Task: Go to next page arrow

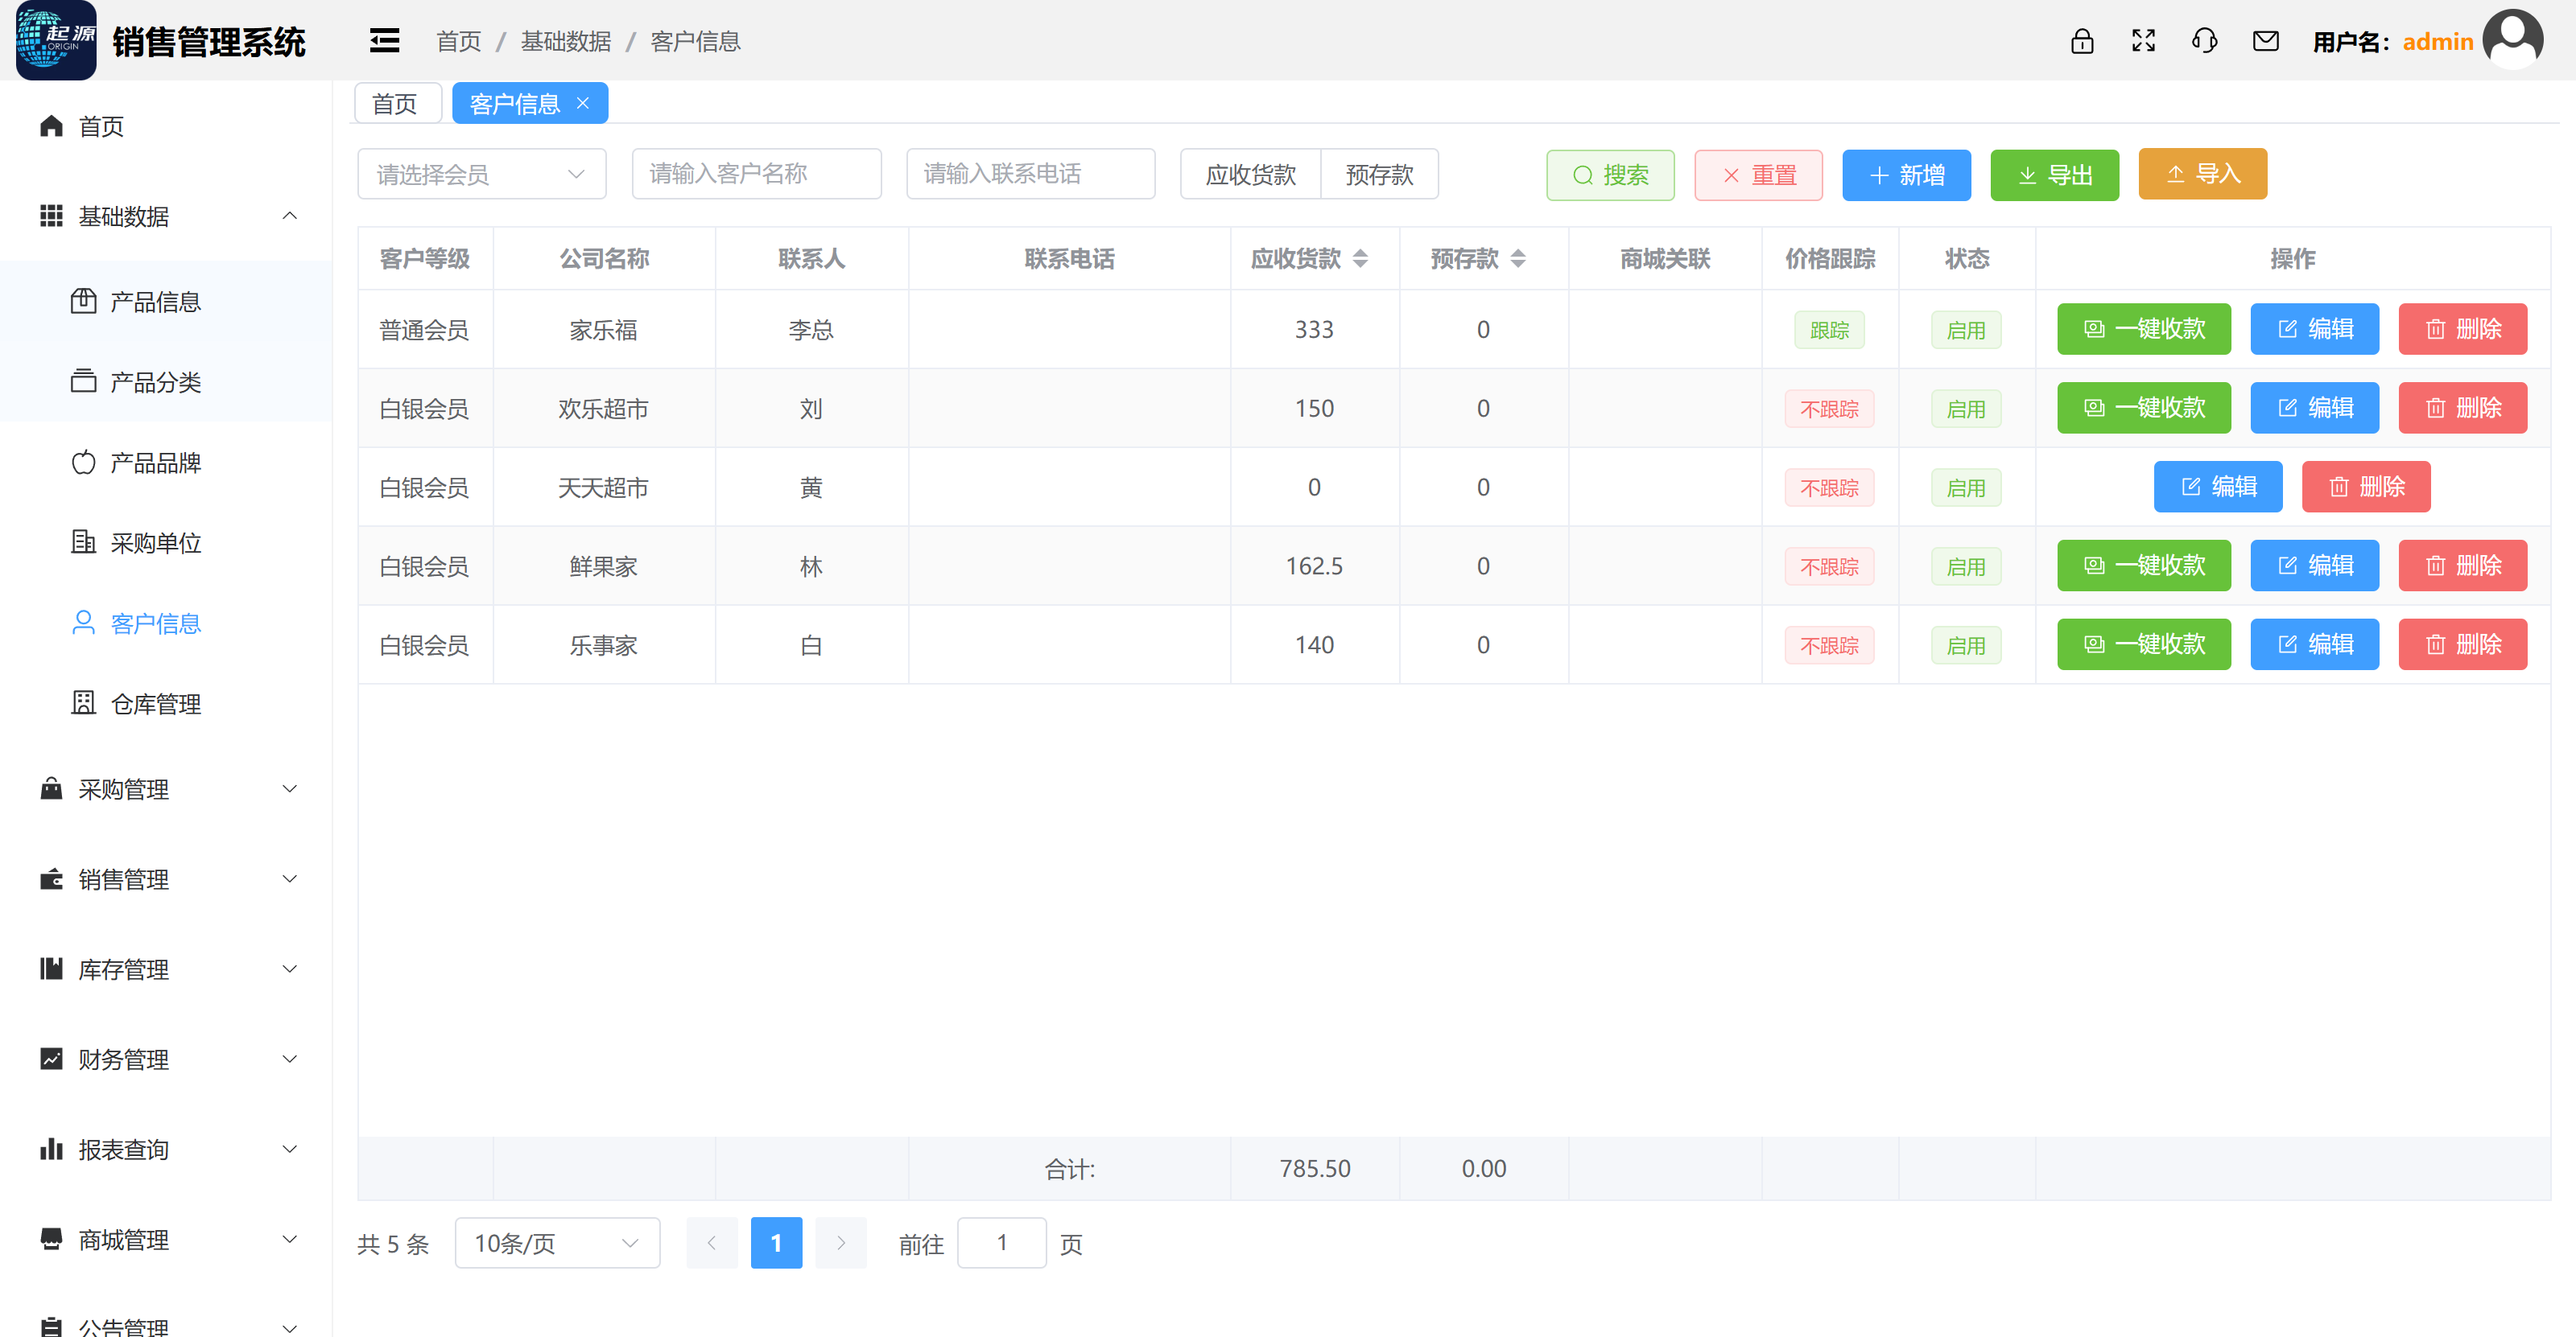Action: [841, 1243]
